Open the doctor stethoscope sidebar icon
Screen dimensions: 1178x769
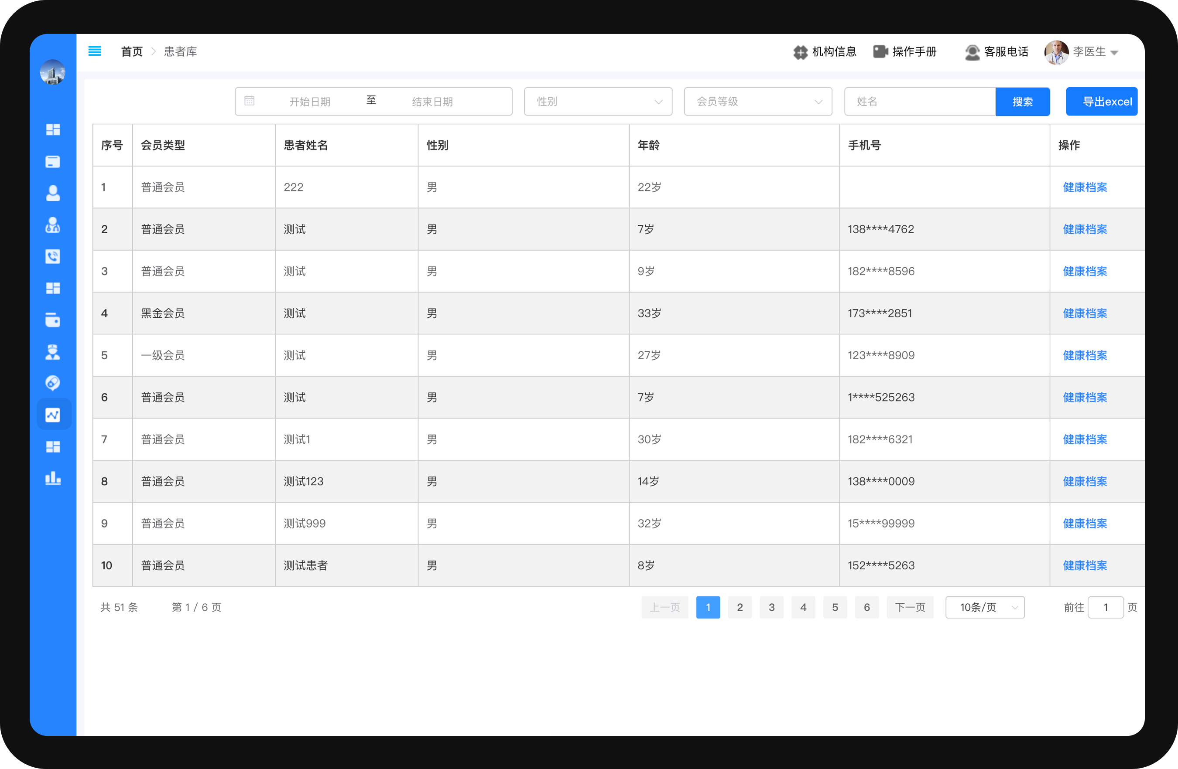tap(53, 225)
